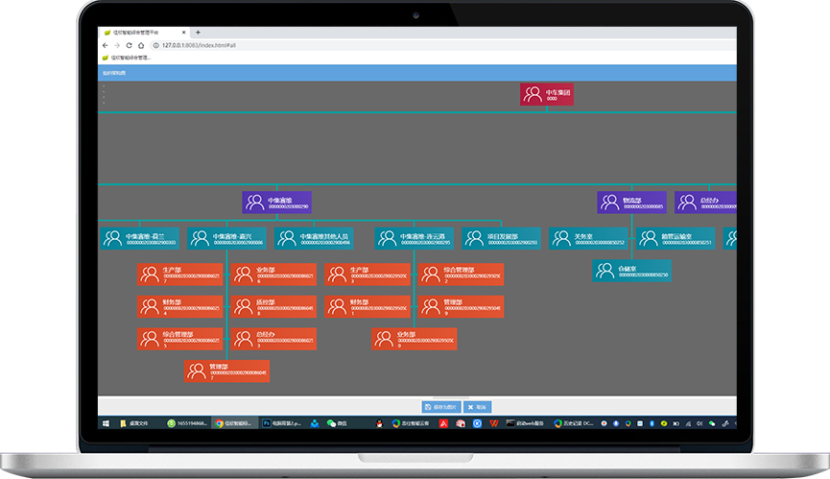Select the open browser tab
The image size is (830, 479).
[x=144, y=32]
